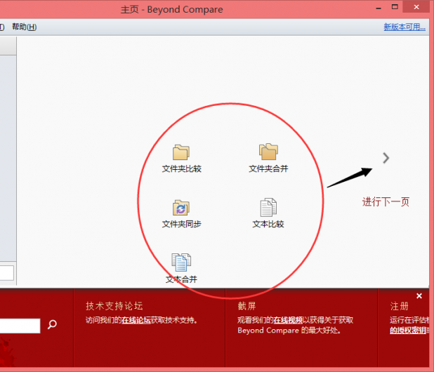This screenshot has width=434, height=372.
Task: Close the Beyond Compare window
Action: (x=416, y=7)
